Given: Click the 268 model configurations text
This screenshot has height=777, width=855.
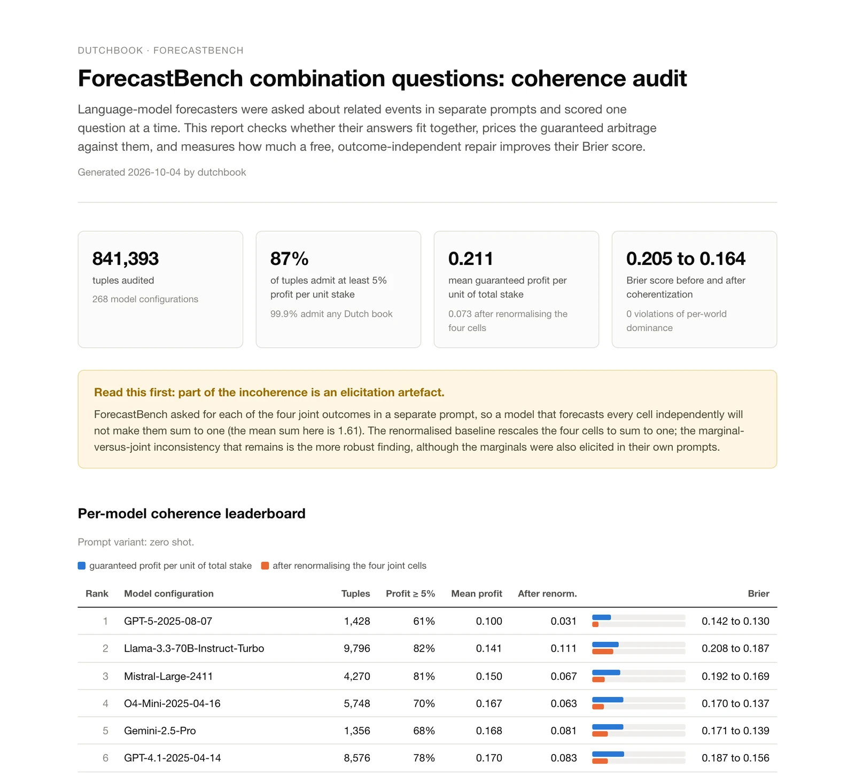Looking at the screenshot, I should pos(145,299).
